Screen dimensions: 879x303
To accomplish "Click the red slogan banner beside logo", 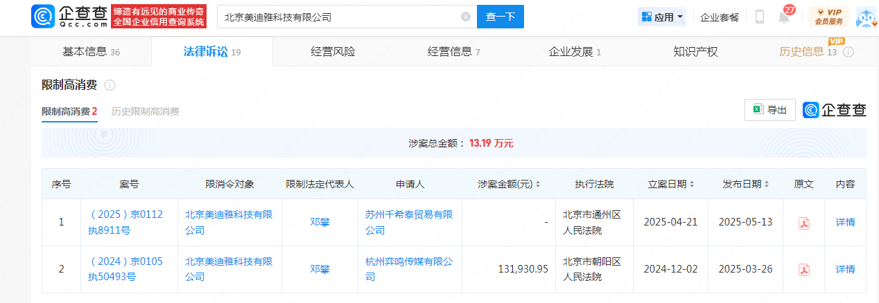I will [x=159, y=17].
